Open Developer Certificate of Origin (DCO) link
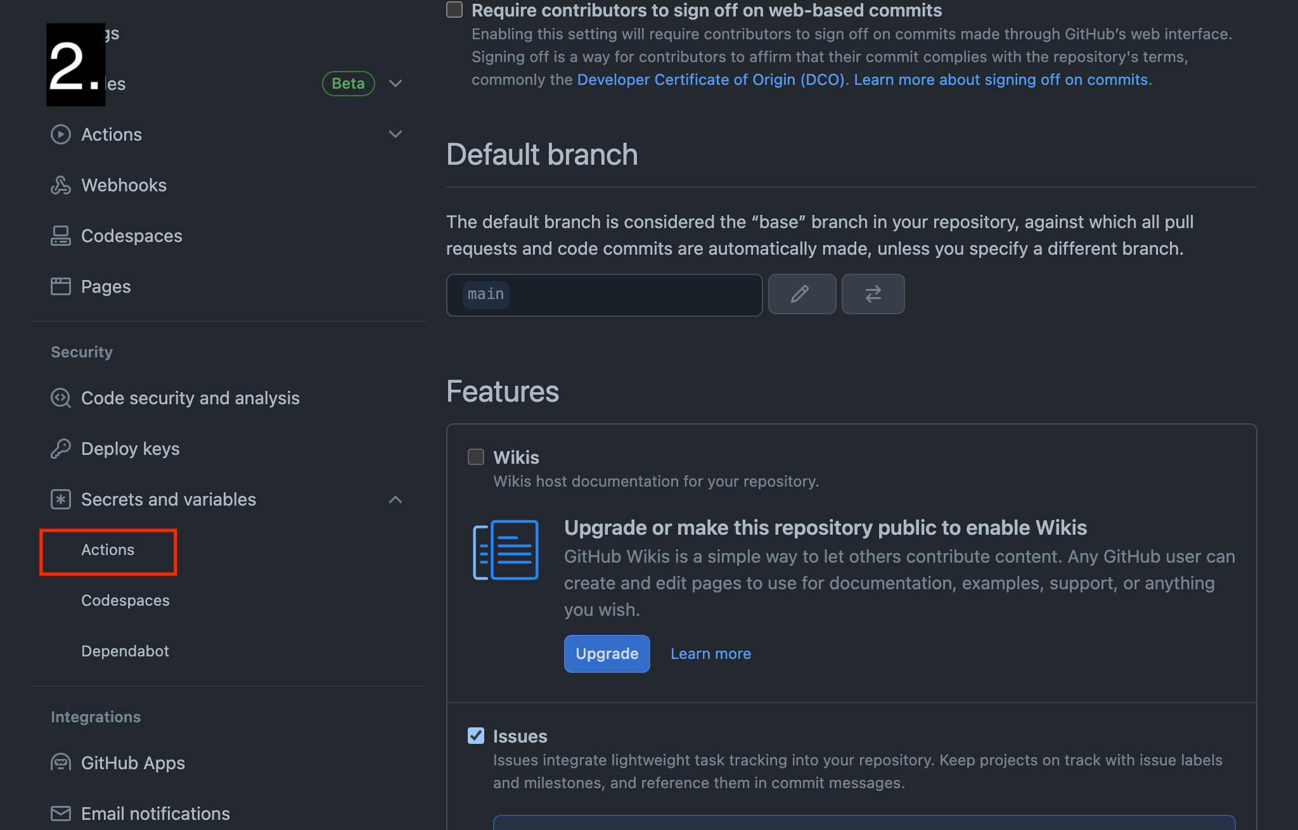 (x=710, y=80)
